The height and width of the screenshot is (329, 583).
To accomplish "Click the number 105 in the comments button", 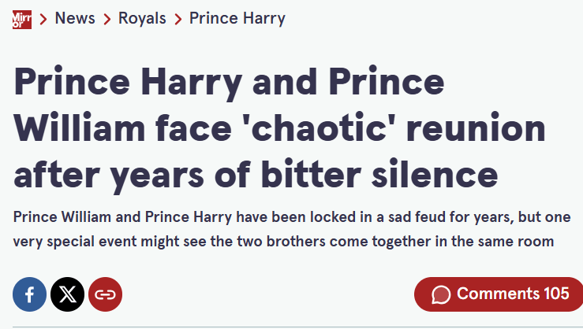I will pyautogui.click(x=556, y=294).
